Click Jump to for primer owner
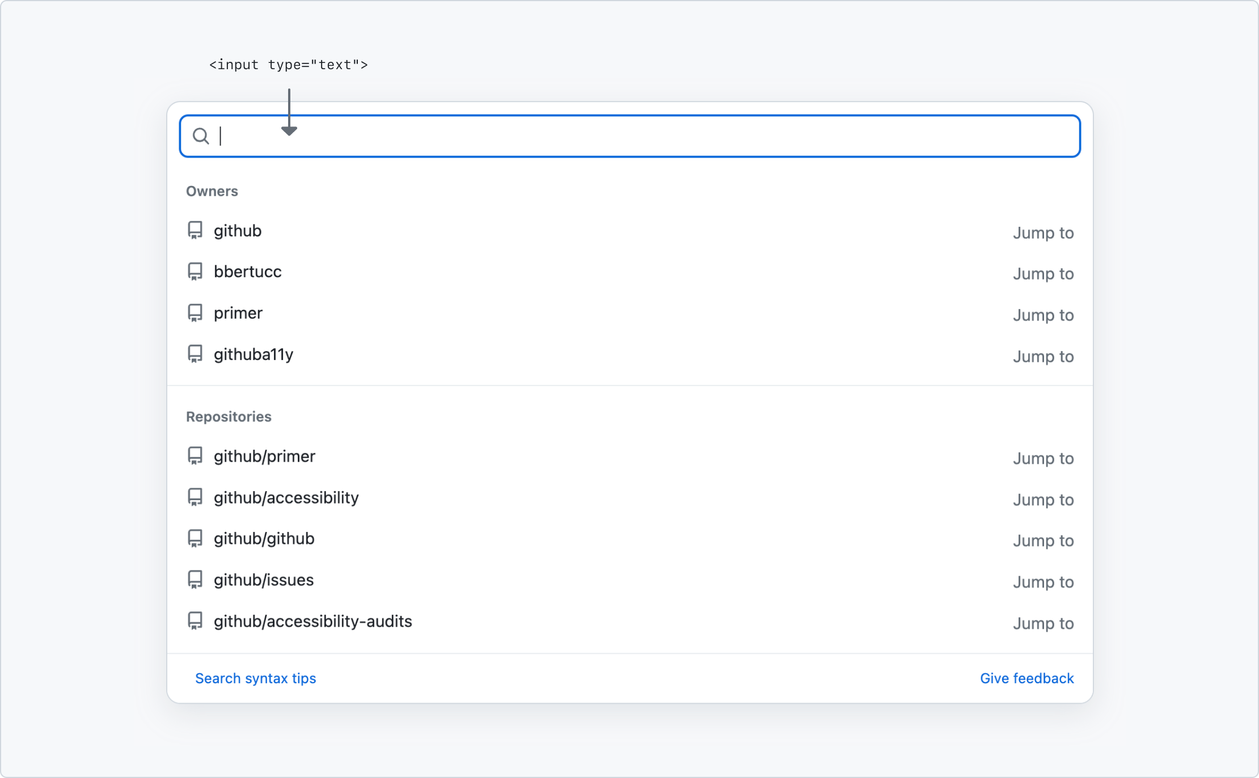The width and height of the screenshot is (1259, 778). pyautogui.click(x=1043, y=315)
